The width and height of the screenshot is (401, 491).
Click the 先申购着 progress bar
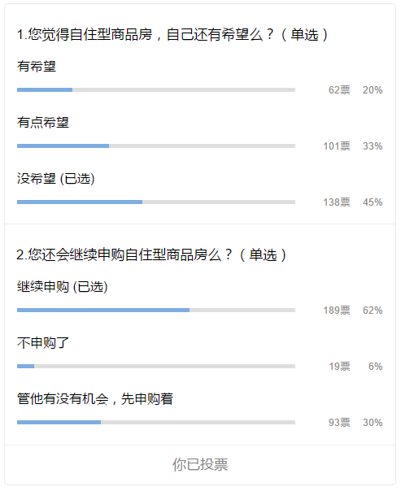point(156,423)
